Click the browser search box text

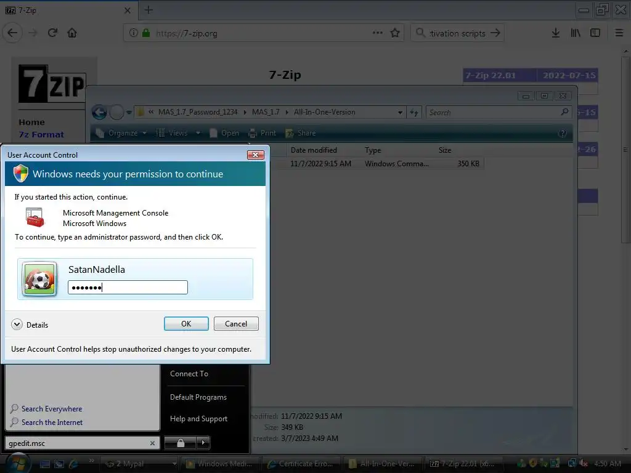coord(457,33)
